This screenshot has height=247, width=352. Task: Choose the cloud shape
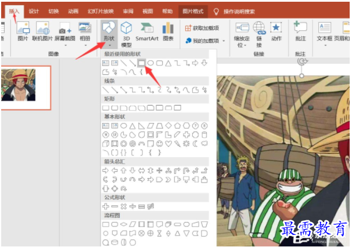coord(204,144)
